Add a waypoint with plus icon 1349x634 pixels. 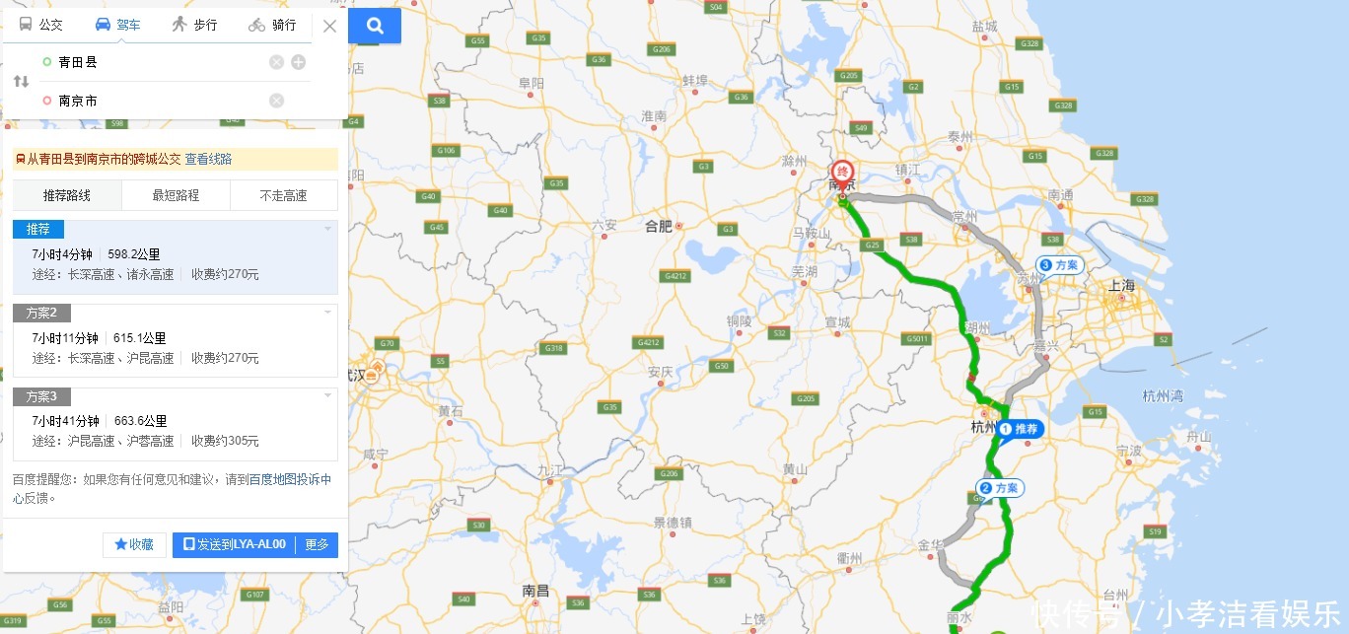tap(298, 62)
